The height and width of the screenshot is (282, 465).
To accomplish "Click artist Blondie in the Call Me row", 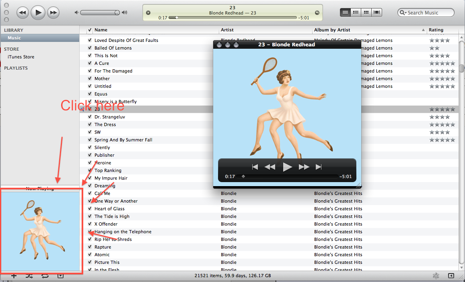I will pos(228,193).
